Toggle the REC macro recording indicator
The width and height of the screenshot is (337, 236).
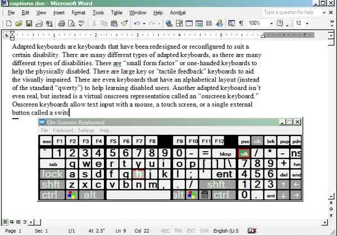pyautogui.click(x=165, y=231)
